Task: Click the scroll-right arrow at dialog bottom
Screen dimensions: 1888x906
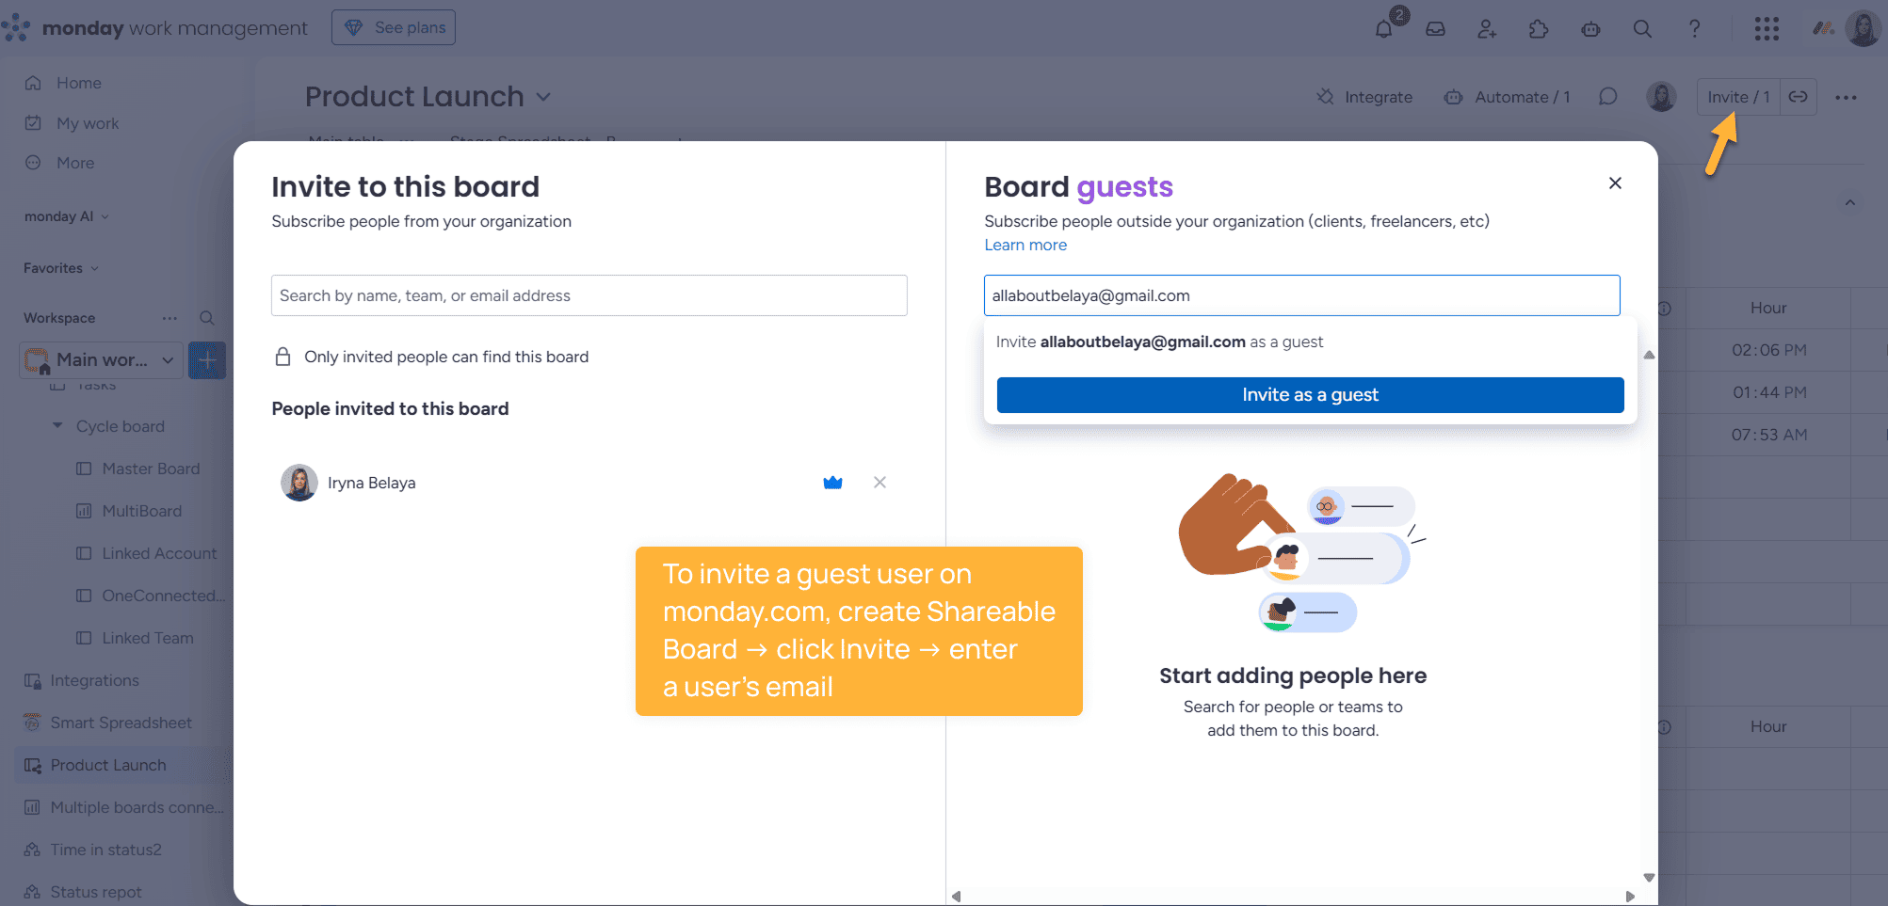Action: tap(1630, 897)
